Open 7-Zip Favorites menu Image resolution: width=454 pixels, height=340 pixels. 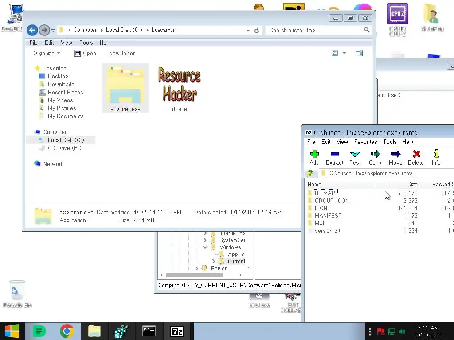[x=365, y=142]
